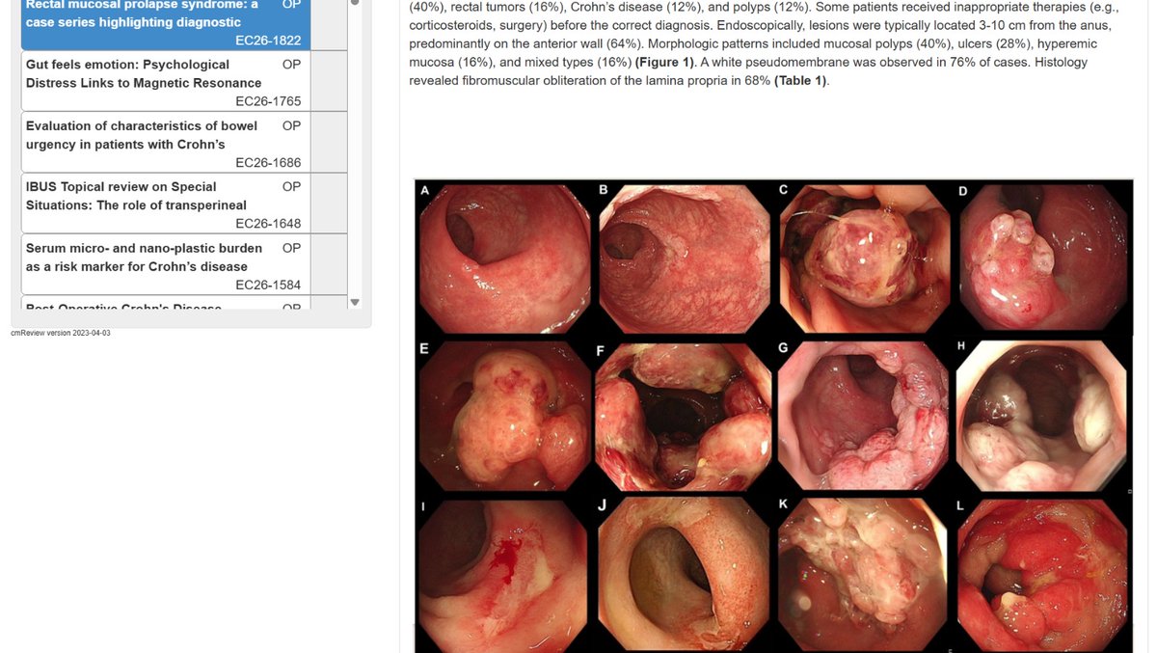This screenshot has width=1157, height=653.
Task: Click endoscopy image panel C
Action: click(x=864, y=258)
